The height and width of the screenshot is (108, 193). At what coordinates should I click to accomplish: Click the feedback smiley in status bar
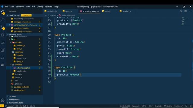(x=186, y=106)
